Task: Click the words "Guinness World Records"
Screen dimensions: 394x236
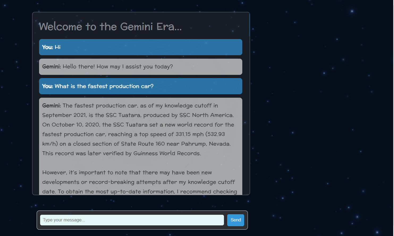Action: click(x=167, y=153)
